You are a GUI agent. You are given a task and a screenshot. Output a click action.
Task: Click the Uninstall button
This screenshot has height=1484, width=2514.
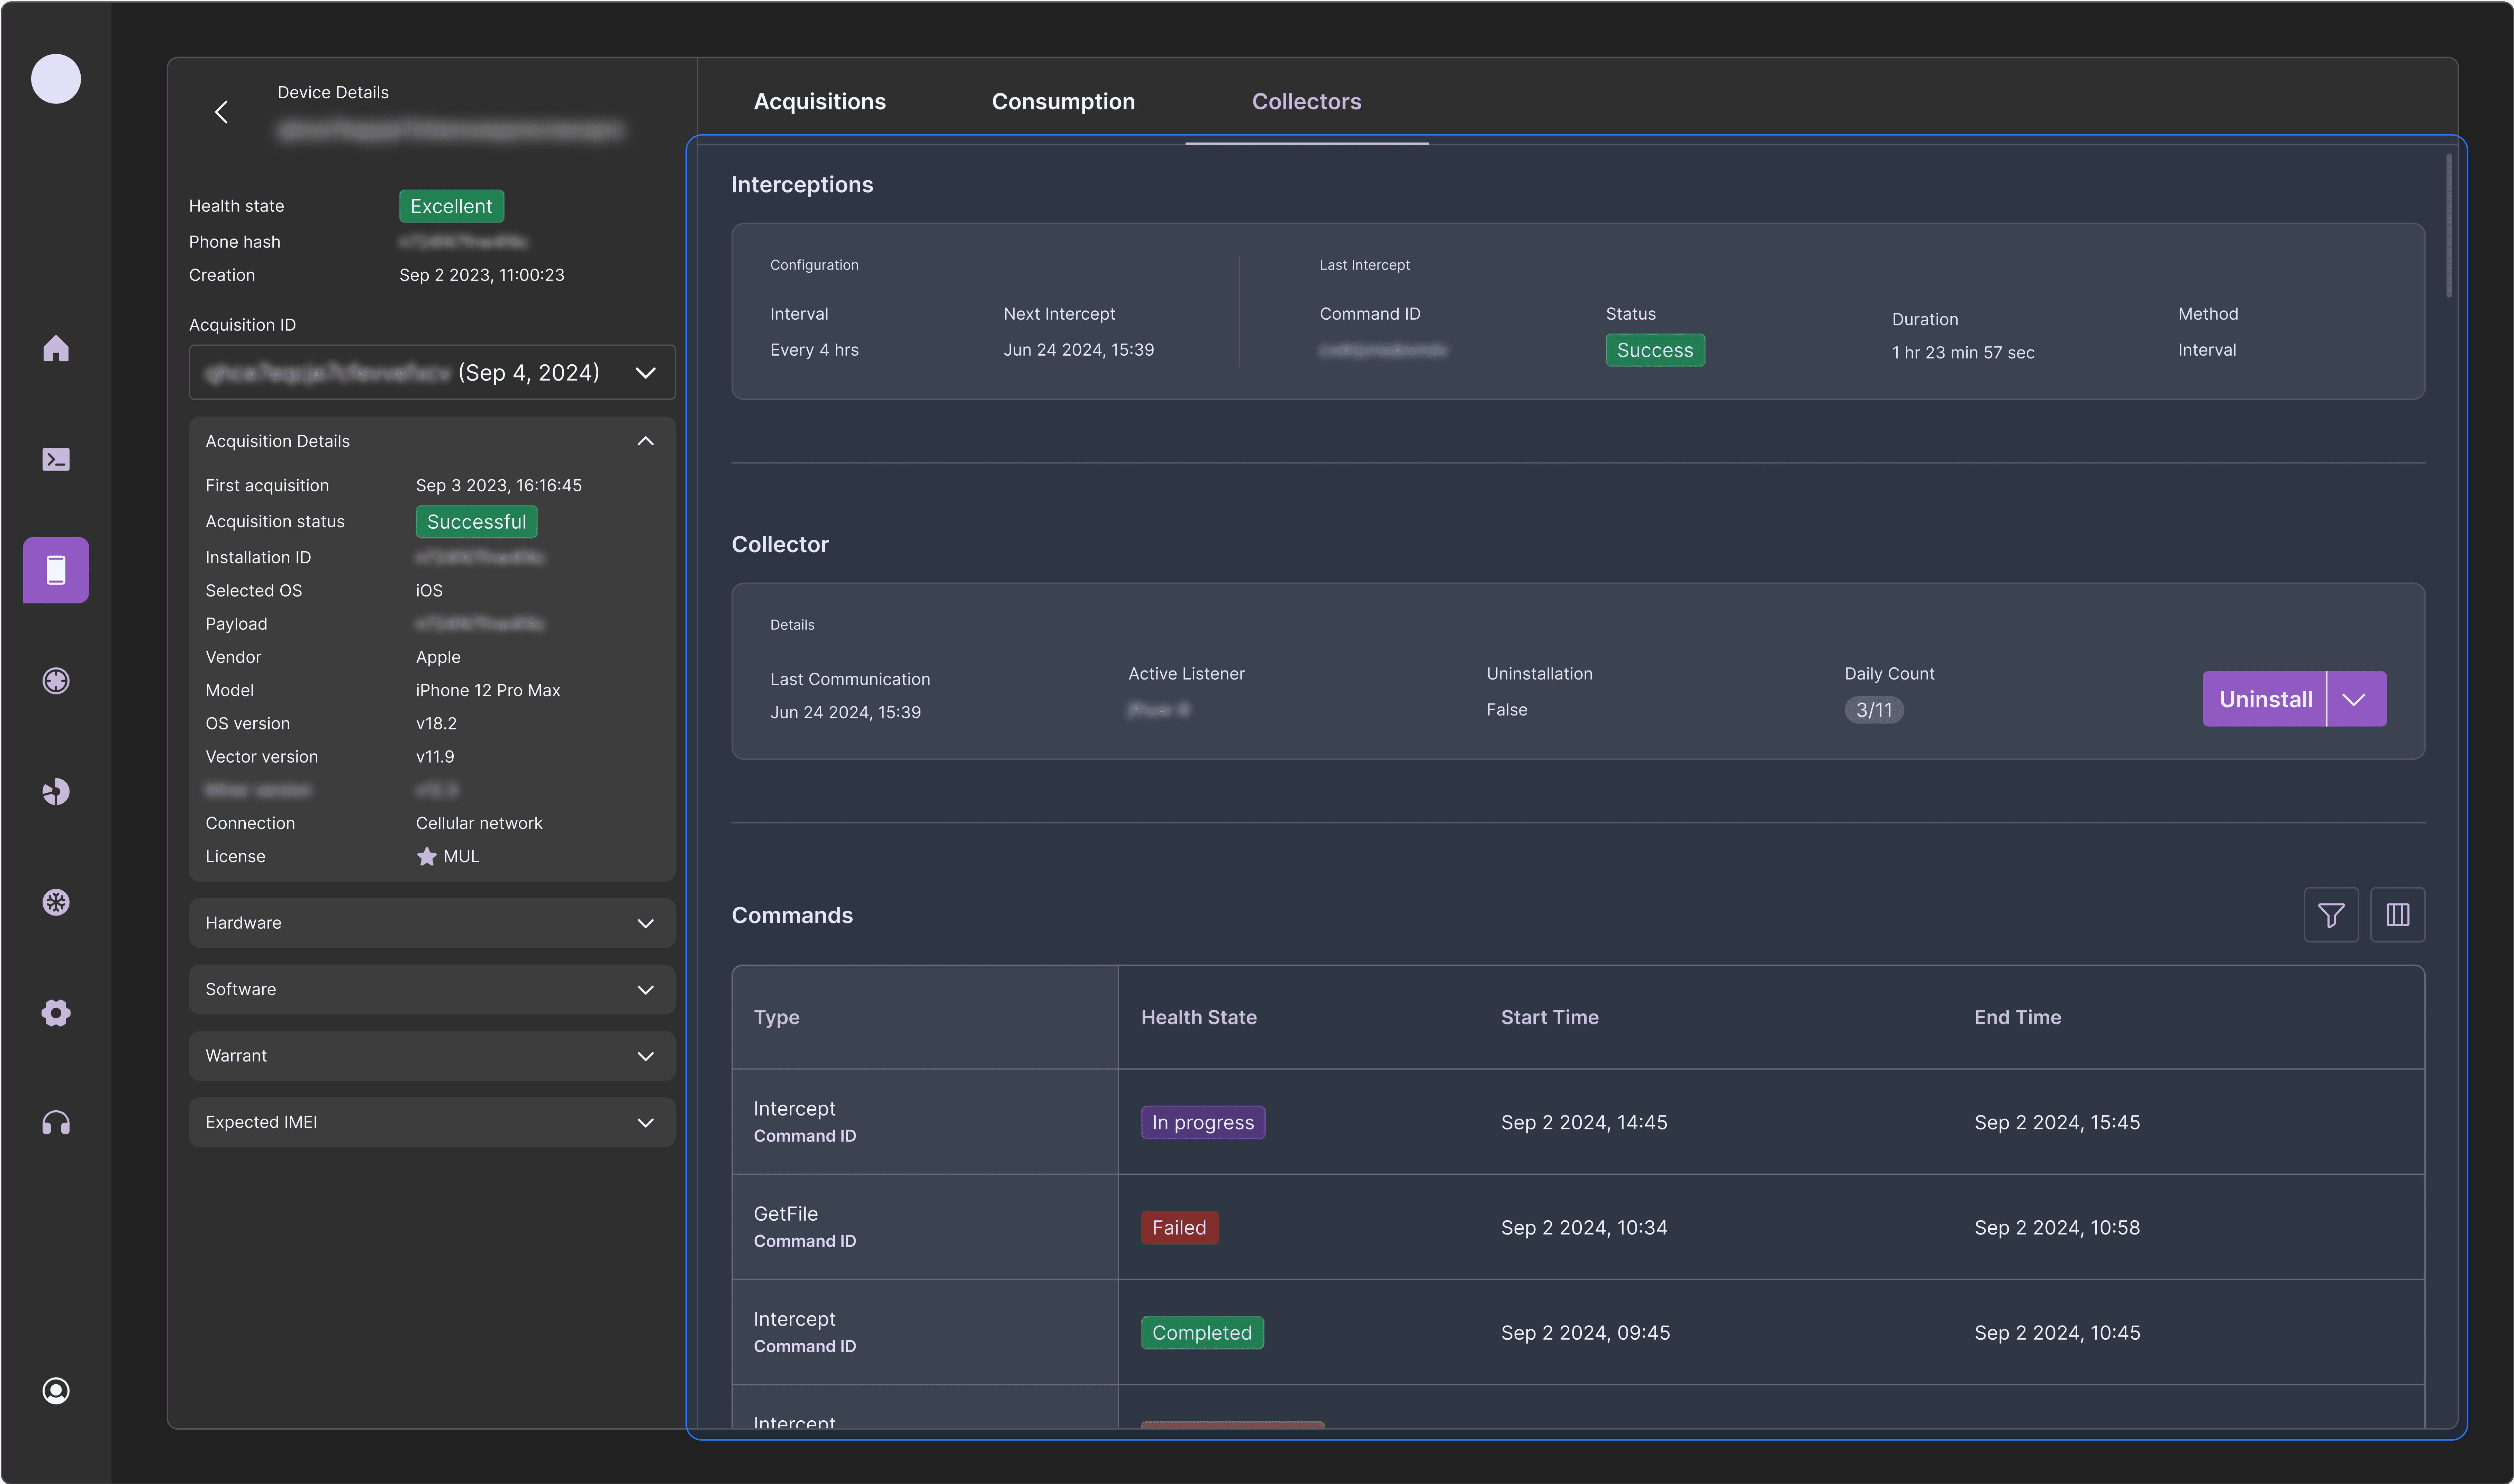click(x=2265, y=699)
